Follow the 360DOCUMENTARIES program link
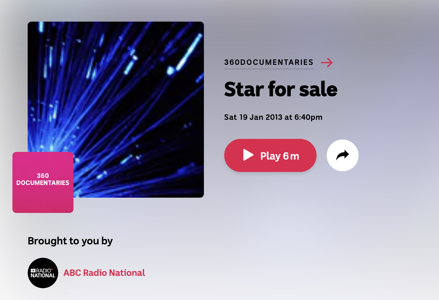The width and height of the screenshot is (439, 300). (269, 62)
